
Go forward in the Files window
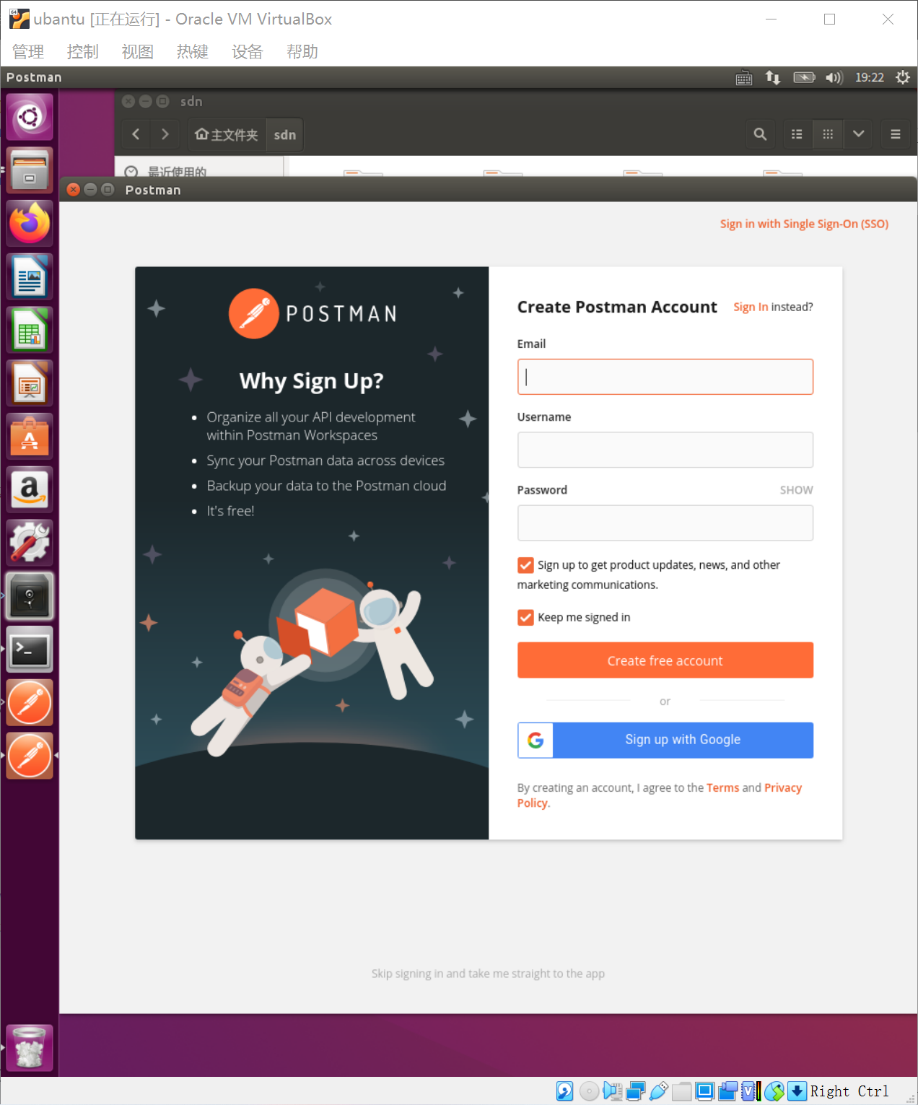[165, 134]
